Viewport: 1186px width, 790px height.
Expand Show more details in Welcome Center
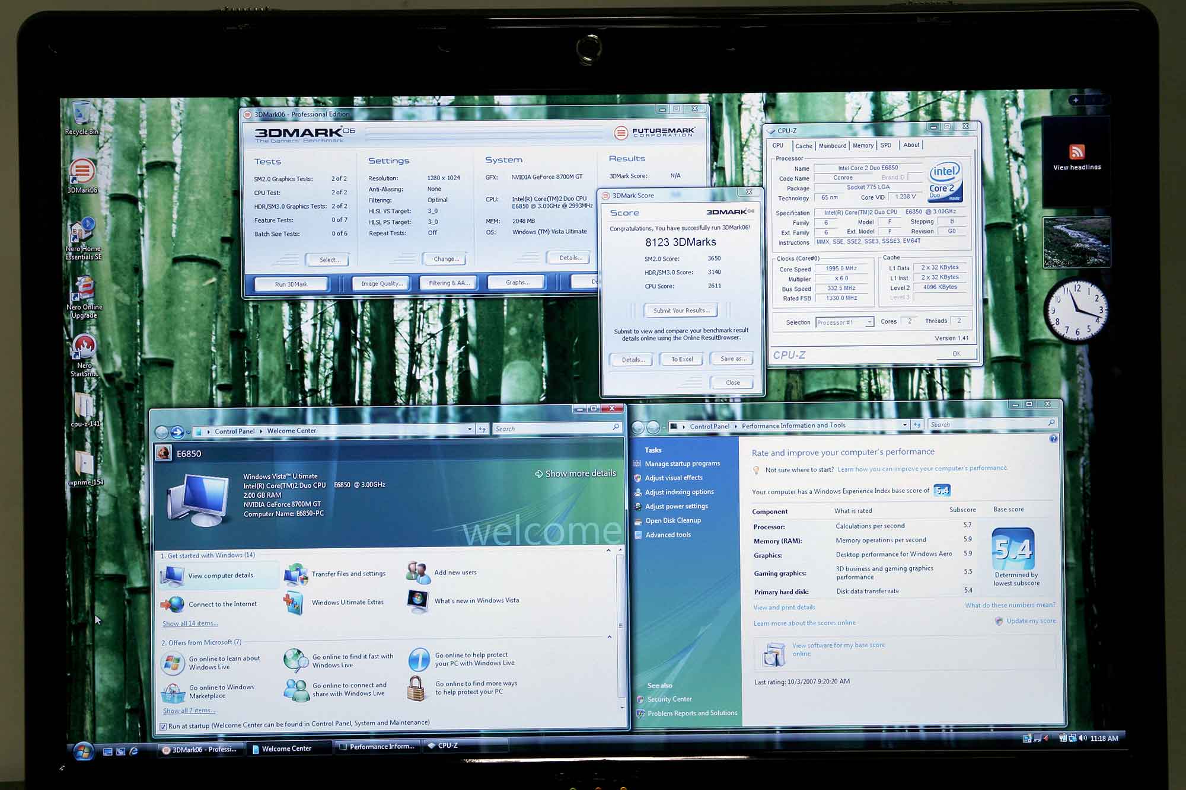pos(575,474)
